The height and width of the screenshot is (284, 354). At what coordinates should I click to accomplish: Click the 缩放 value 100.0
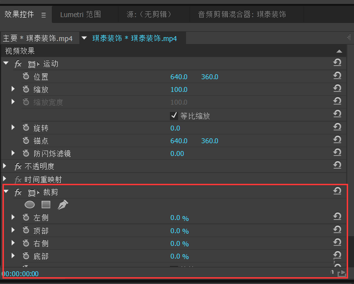click(179, 90)
